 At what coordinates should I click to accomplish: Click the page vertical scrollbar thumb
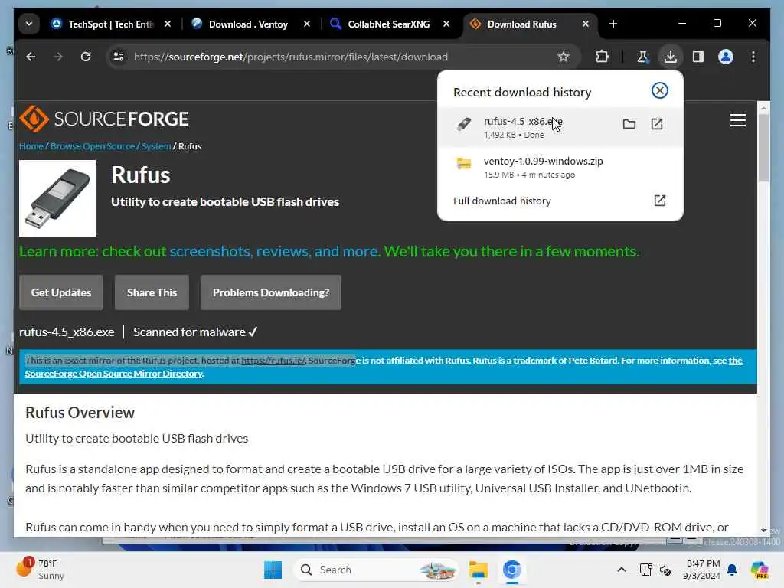point(763,148)
